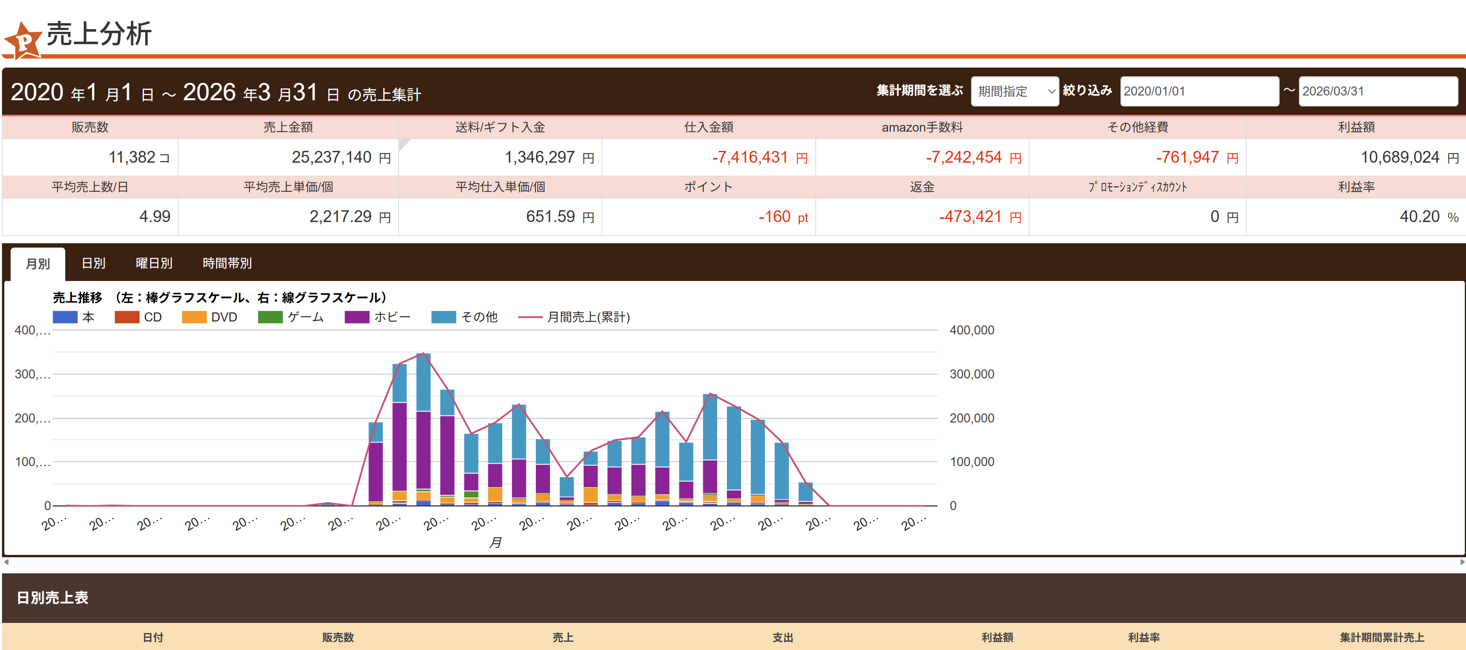Toggle the ゲーム legend green swatch
Image resolution: width=1466 pixels, height=650 pixels.
pos(270,317)
